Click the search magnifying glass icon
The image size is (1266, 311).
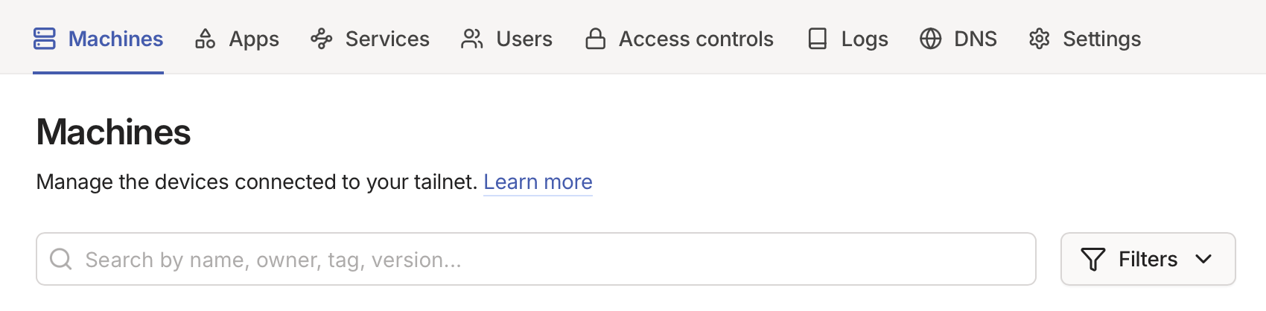coord(61,259)
